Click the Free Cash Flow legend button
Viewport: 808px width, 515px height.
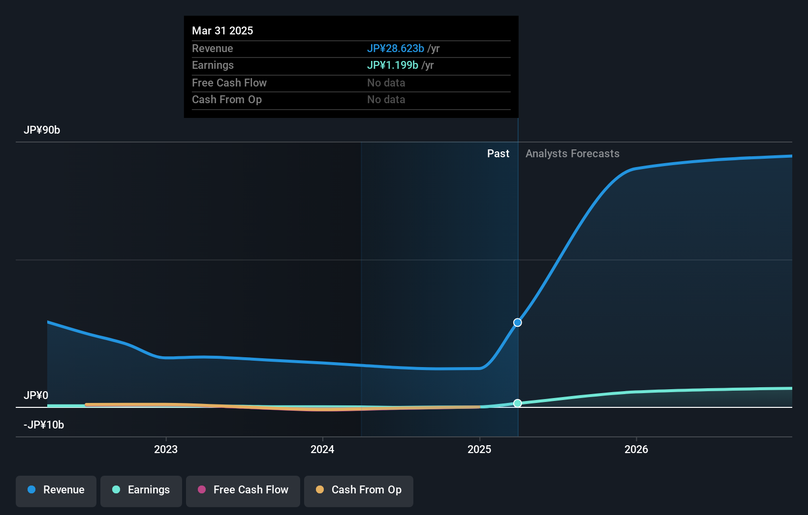(x=243, y=491)
